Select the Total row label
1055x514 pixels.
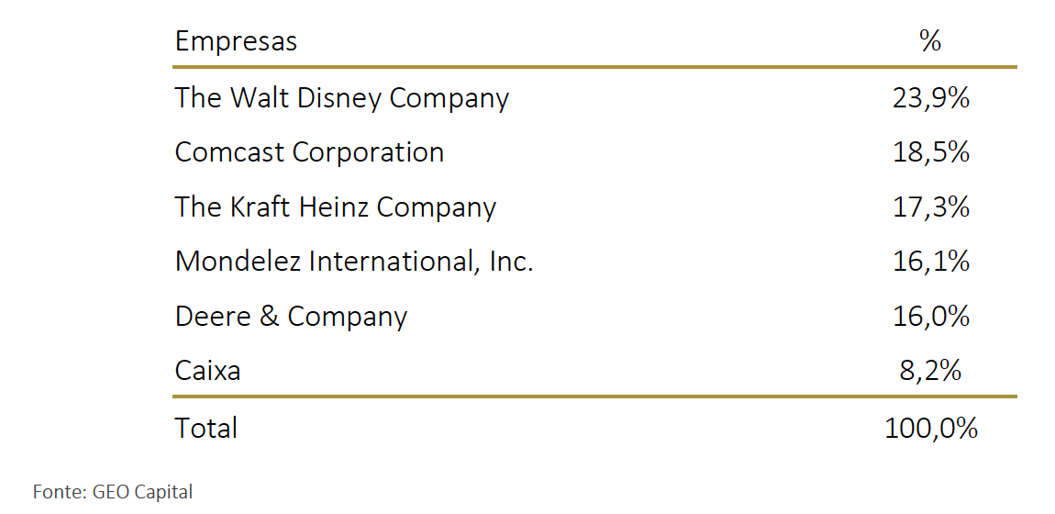(x=206, y=428)
